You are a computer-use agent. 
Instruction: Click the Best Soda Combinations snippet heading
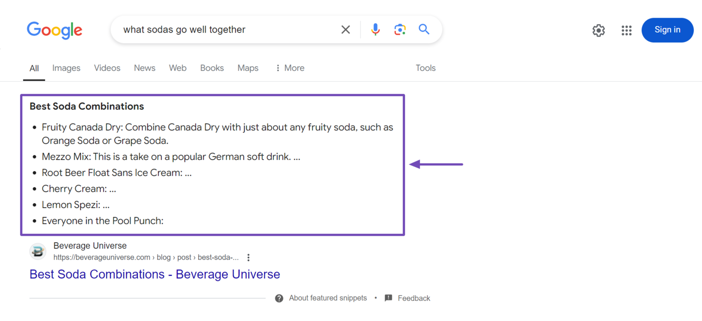point(87,106)
